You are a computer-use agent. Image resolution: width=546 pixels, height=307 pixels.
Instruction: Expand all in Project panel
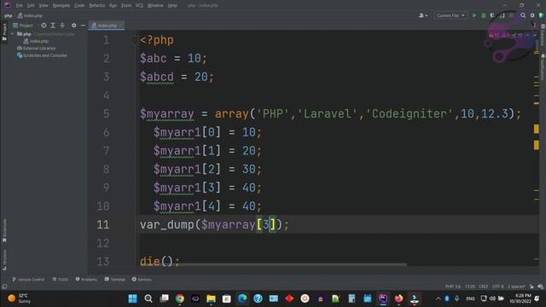(53, 26)
